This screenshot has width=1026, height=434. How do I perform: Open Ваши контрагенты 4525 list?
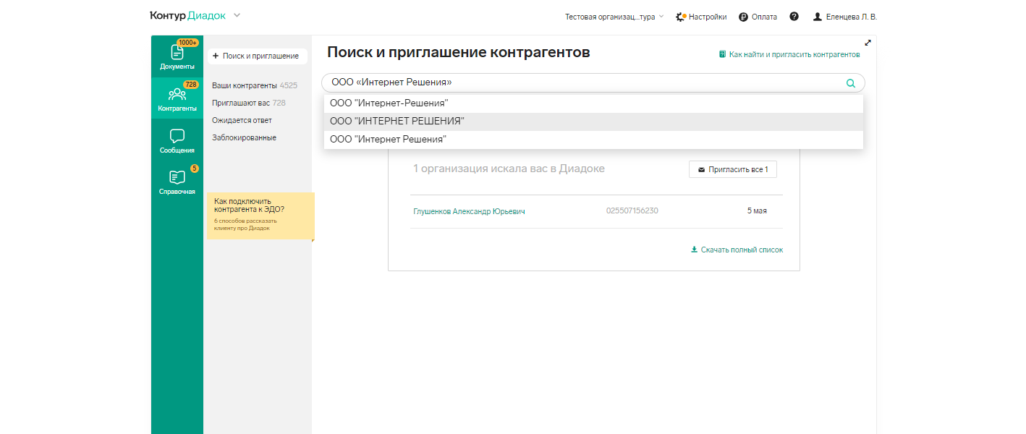pyautogui.click(x=255, y=85)
